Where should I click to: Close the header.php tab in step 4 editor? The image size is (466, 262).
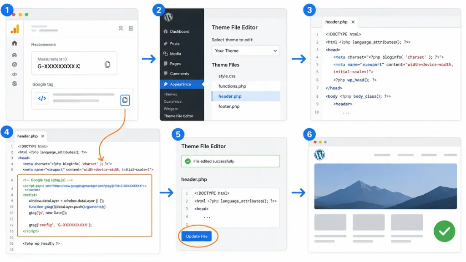42,136
